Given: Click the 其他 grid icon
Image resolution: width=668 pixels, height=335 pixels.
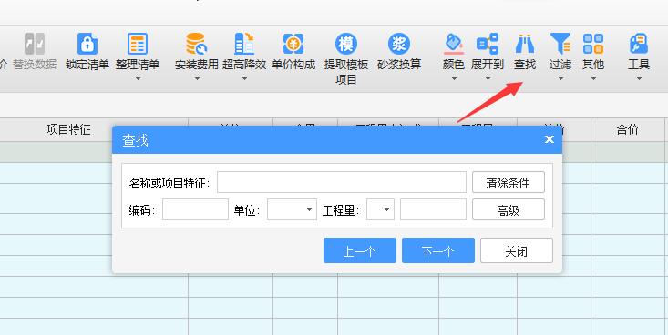Looking at the screenshot, I should [x=593, y=44].
